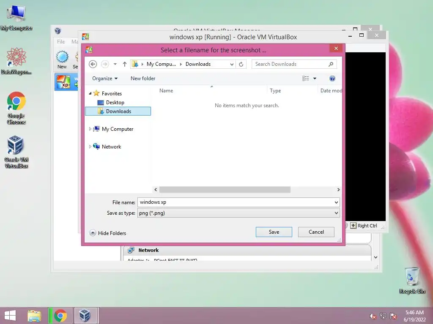Click the Forward arrow in save dialog
The width and height of the screenshot is (433, 324).
tap(105, 64)
